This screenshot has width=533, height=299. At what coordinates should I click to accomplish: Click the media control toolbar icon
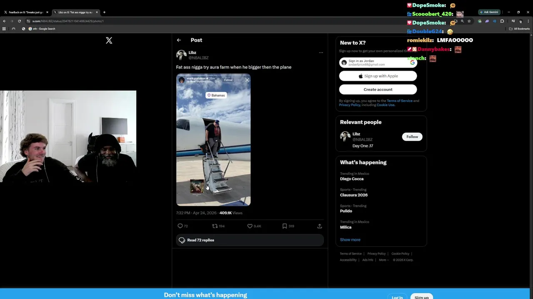tap(513, 21)
